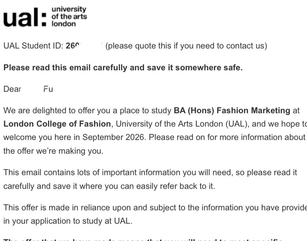Screen dimensions: 307x241
Task: Click the recipient name 'Fu'
Action: (x=48, y=89)
